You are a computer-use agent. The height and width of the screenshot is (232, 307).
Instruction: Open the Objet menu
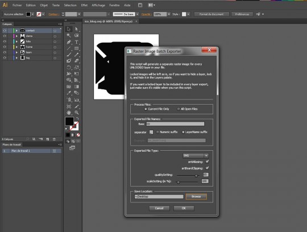coord(44,5)
